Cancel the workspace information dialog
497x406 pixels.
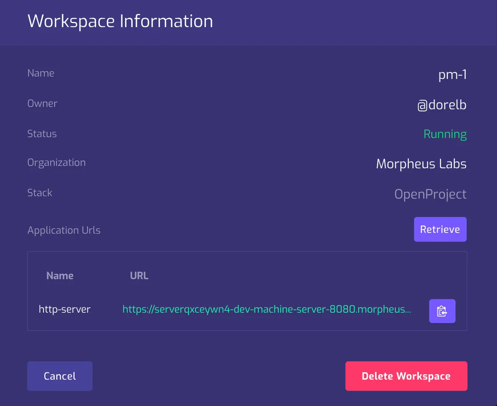(60, 376)
